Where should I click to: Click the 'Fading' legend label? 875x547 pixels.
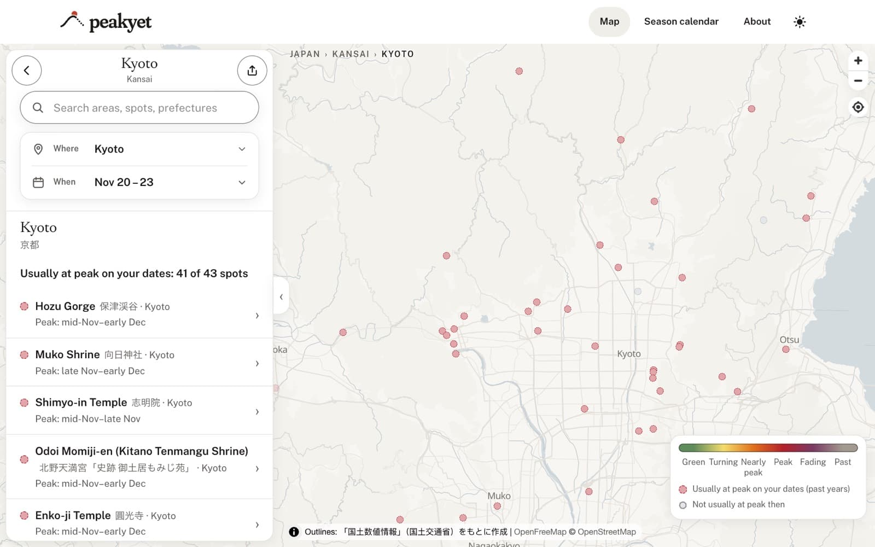pyautogui.click(x=813, y=462)
